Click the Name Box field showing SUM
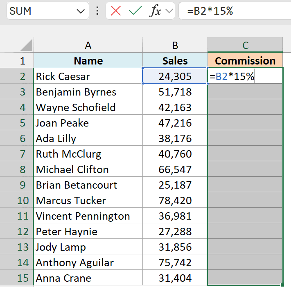The image size is (291, 287). pos(48,11)
